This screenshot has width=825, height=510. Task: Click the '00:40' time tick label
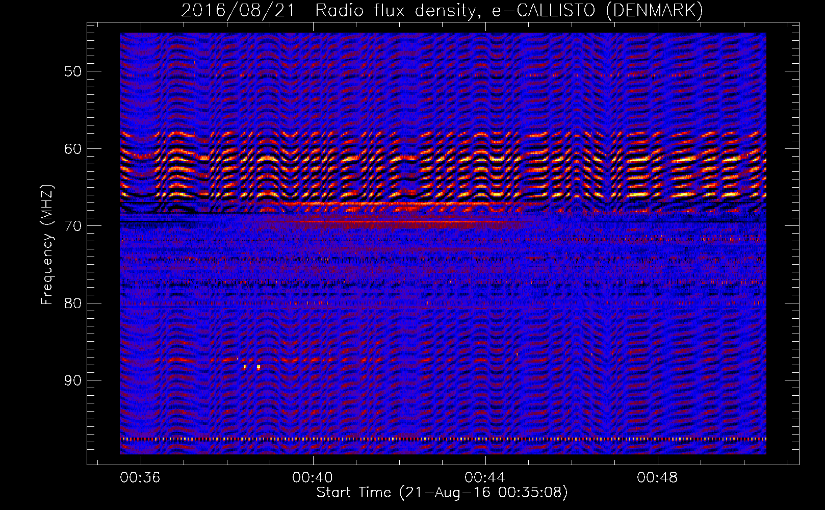click(x=313, y=477)
